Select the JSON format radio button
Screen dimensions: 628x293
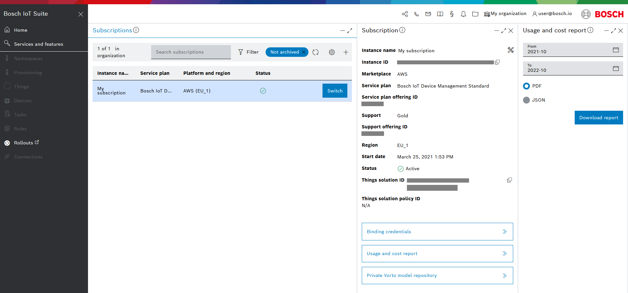(526, 100)
